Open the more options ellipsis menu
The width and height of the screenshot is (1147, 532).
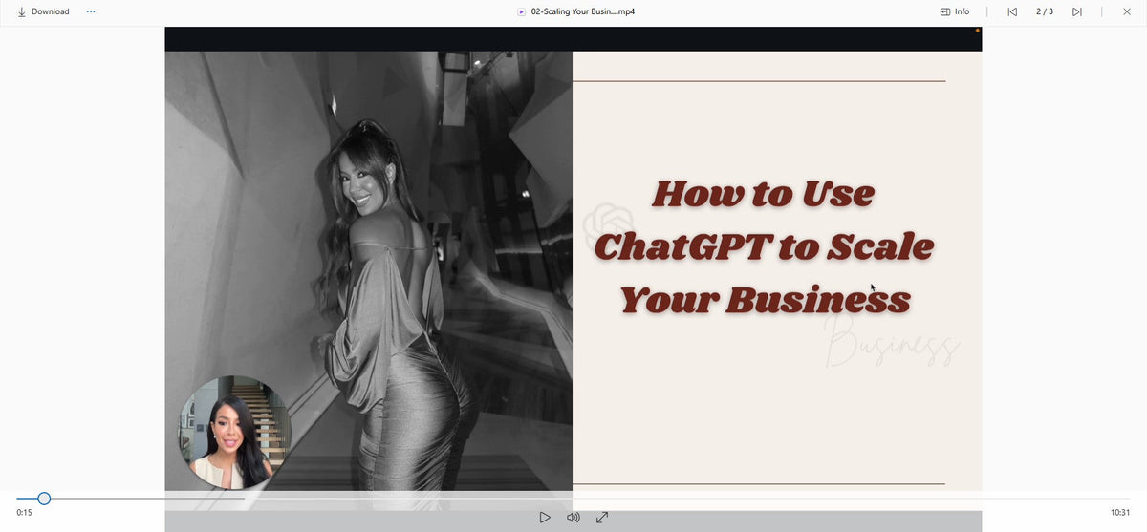pyautogui.click(x=91, y=11)
